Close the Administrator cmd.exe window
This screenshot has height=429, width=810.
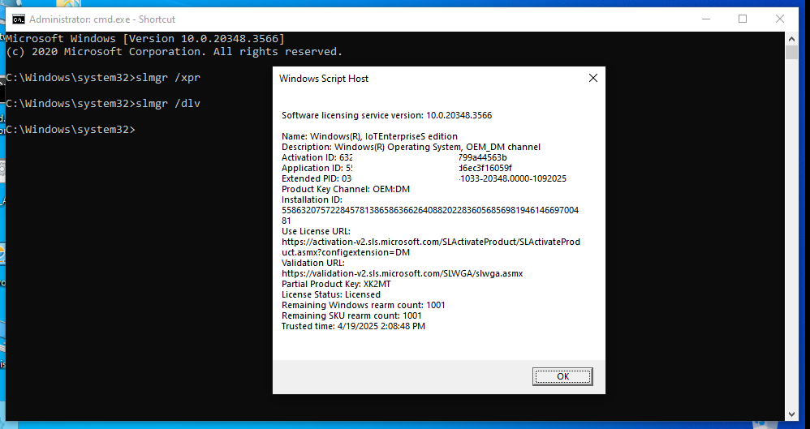[x=779, y=19]
